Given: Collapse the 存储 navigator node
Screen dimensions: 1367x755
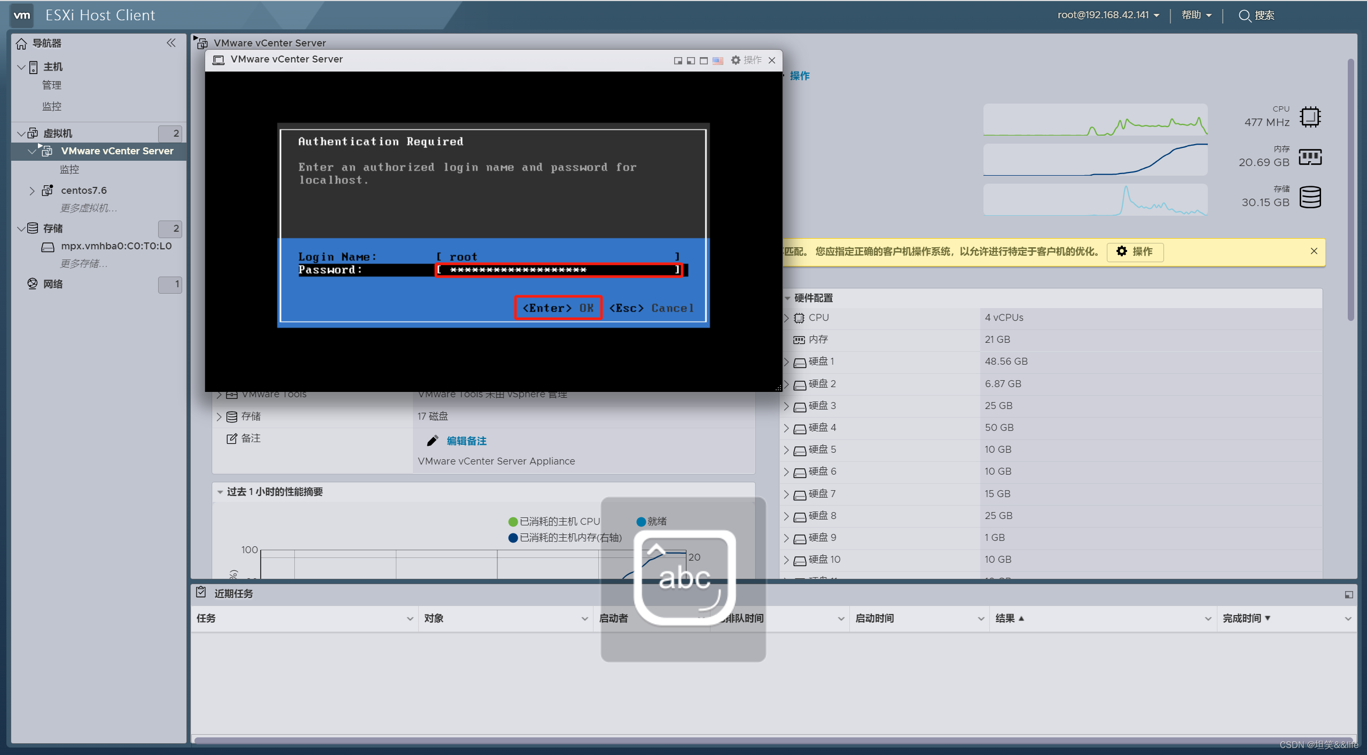Looking at the screenshot, I should [x=21, y=229].
